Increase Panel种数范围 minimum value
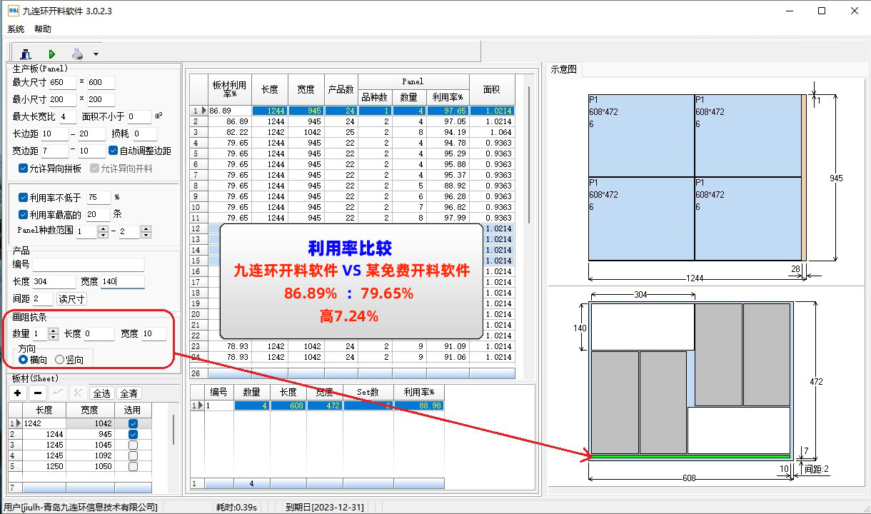871x514 pixels. (x=102, y=228)
